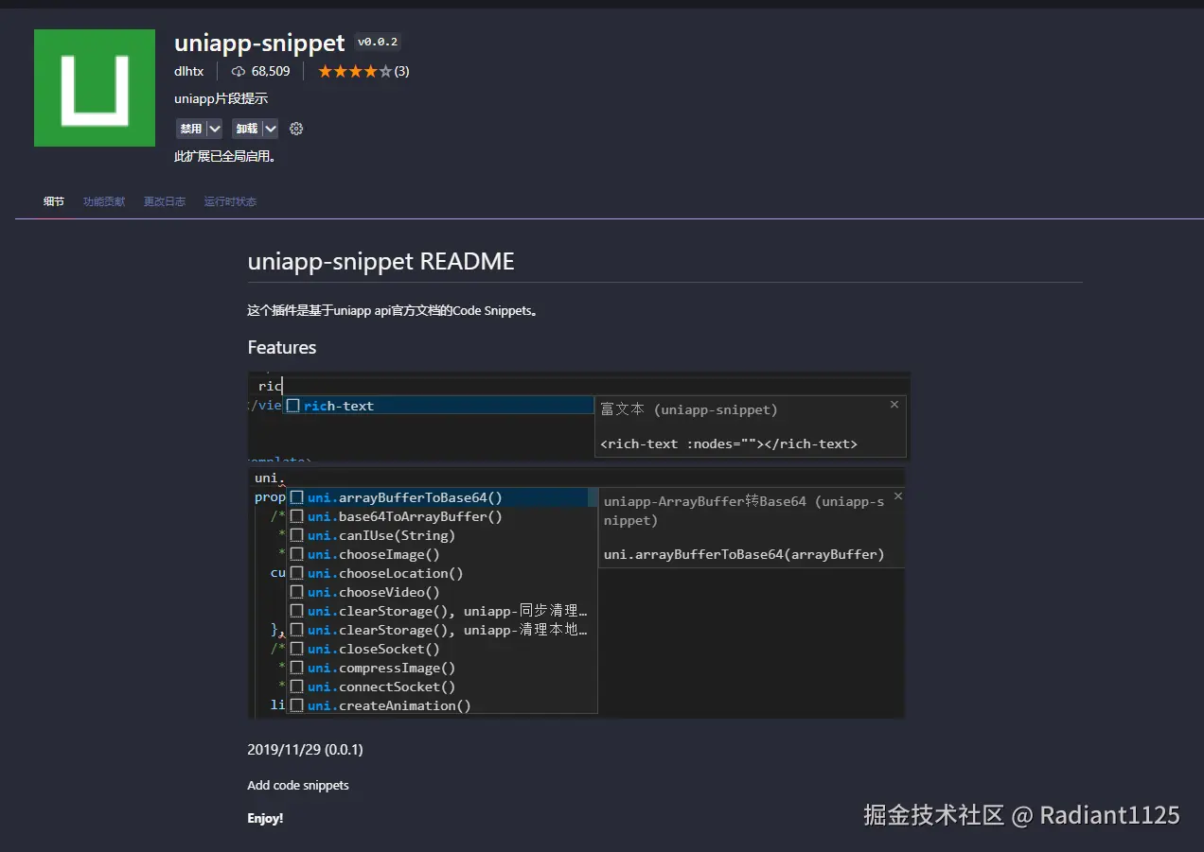This screenshot has height=852, width=1204.
Task: Open the 更改日志 changelog tab
Action: [x=165, y=201]
